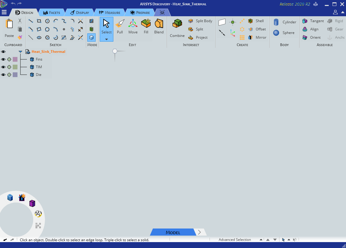Pick the Blend tool
The height and width of the screenshot is (248, 346).
pos(159,26)
